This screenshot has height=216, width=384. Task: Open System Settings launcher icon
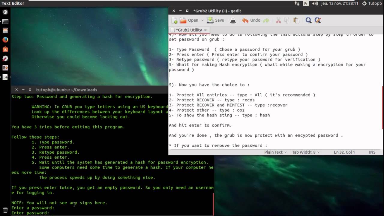pyautogui.click(x=5, y=58)
